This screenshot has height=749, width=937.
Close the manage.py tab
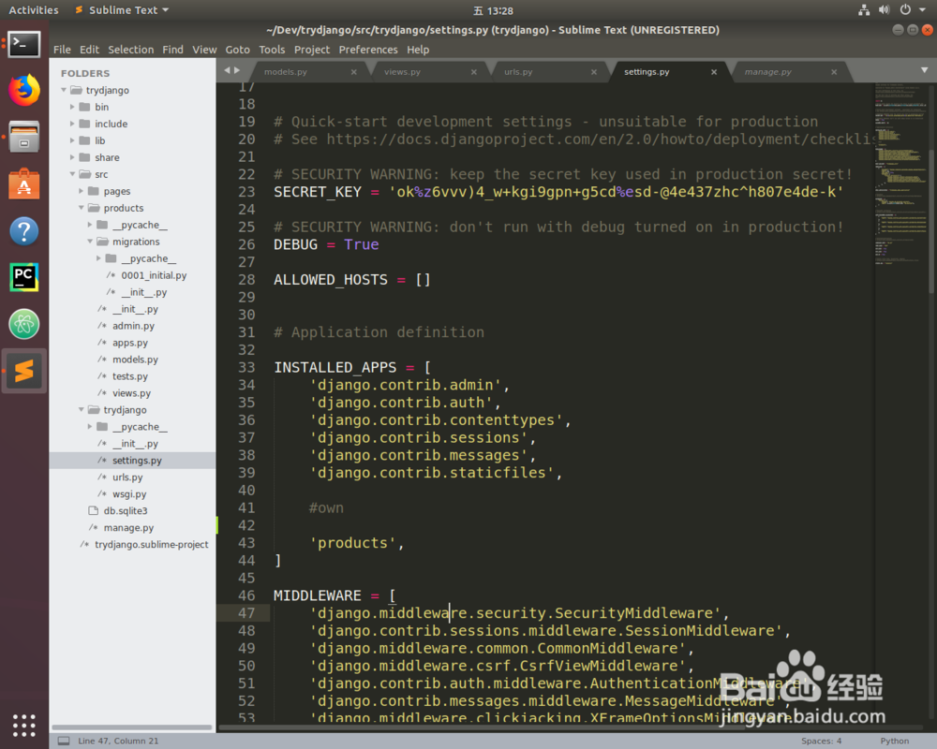834,72
